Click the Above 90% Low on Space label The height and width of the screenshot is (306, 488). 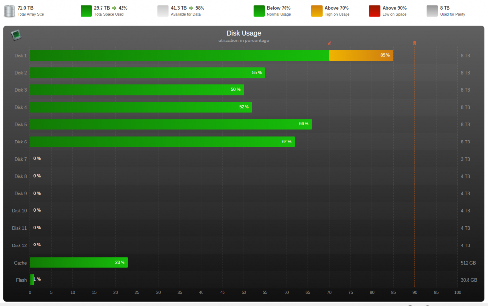pyautogui.click(x=394, y=11)
